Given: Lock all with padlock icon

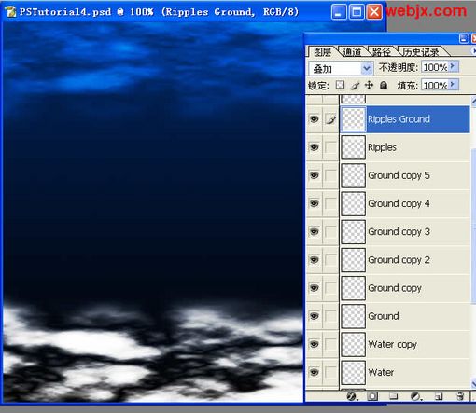Looking at the screenshot, I should [384, 85].
